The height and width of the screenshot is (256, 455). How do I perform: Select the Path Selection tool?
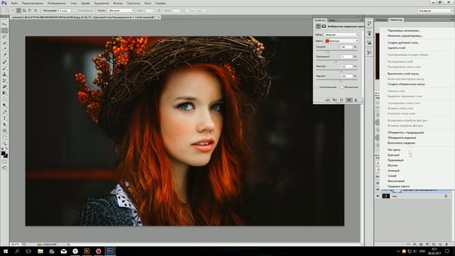coord(4,124)
